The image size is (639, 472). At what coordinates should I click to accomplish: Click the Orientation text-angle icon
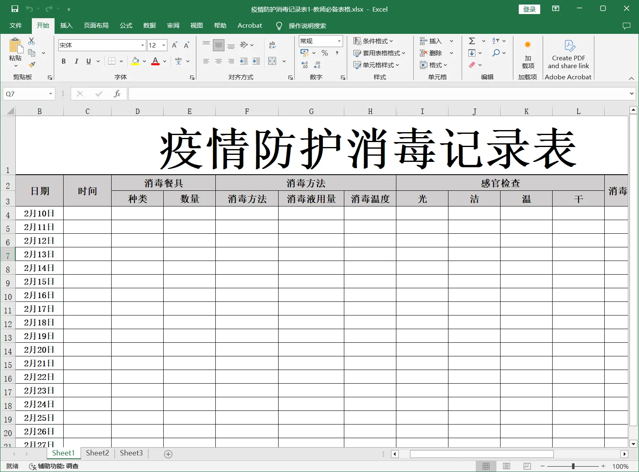tap(244, 45)
